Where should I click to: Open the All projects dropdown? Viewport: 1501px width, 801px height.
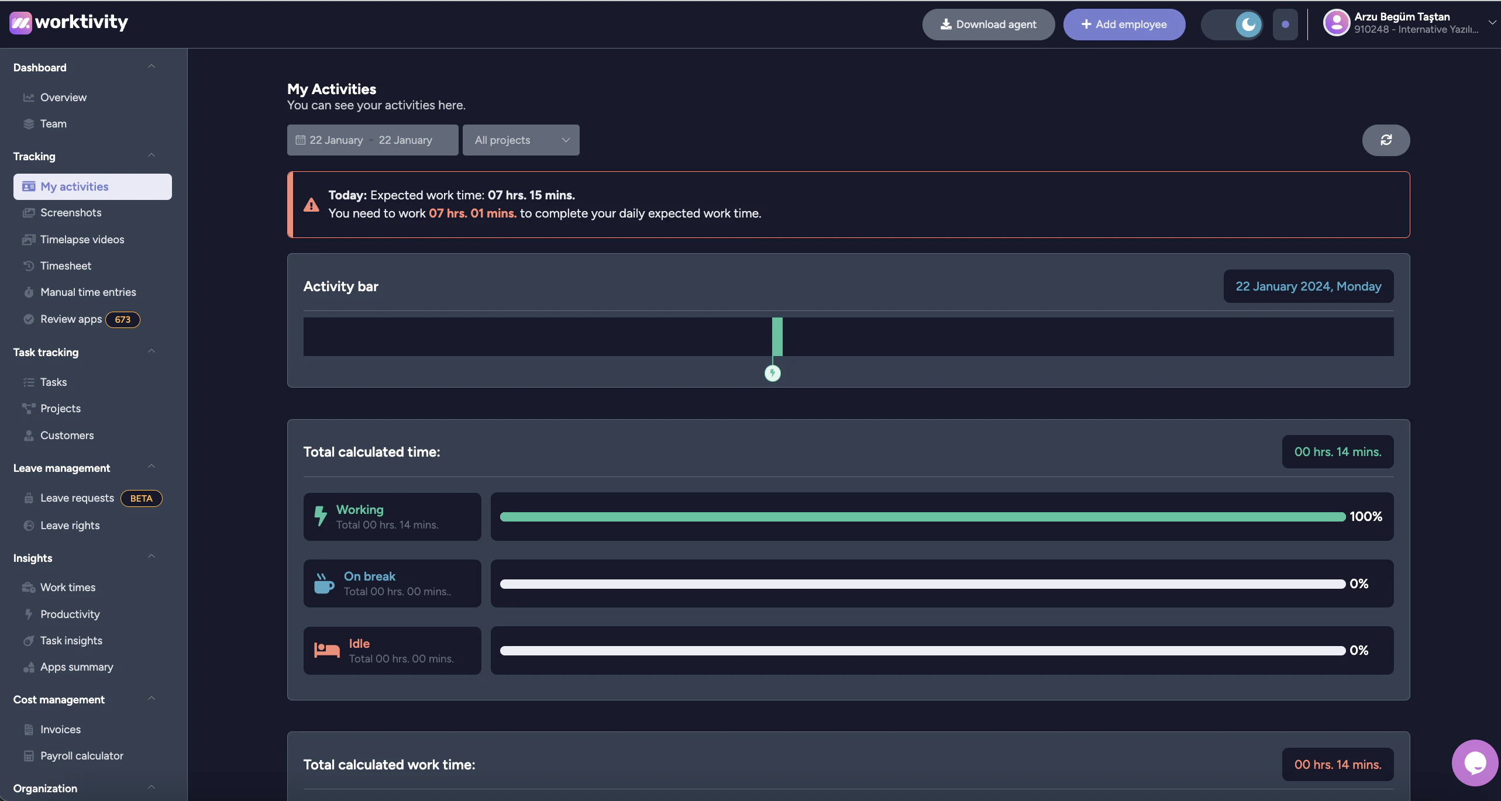(521, 140)
